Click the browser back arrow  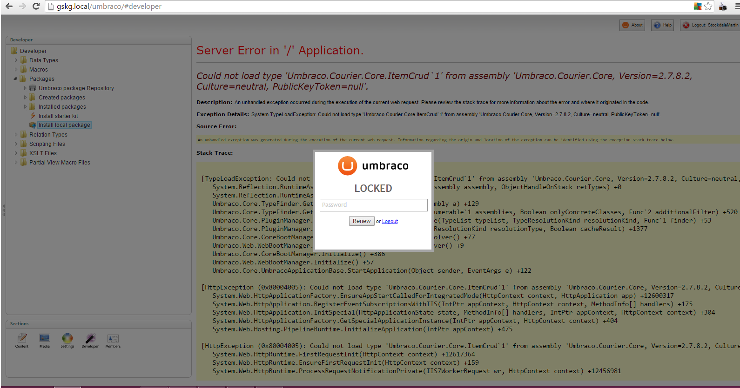pyautogui.click(x=9, y=7)
